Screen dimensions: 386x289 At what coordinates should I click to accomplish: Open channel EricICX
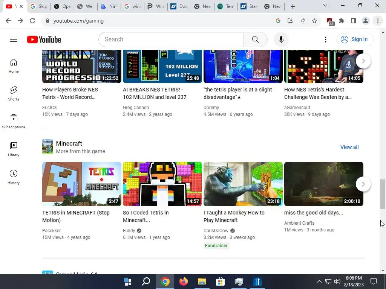tap(49, 107)
